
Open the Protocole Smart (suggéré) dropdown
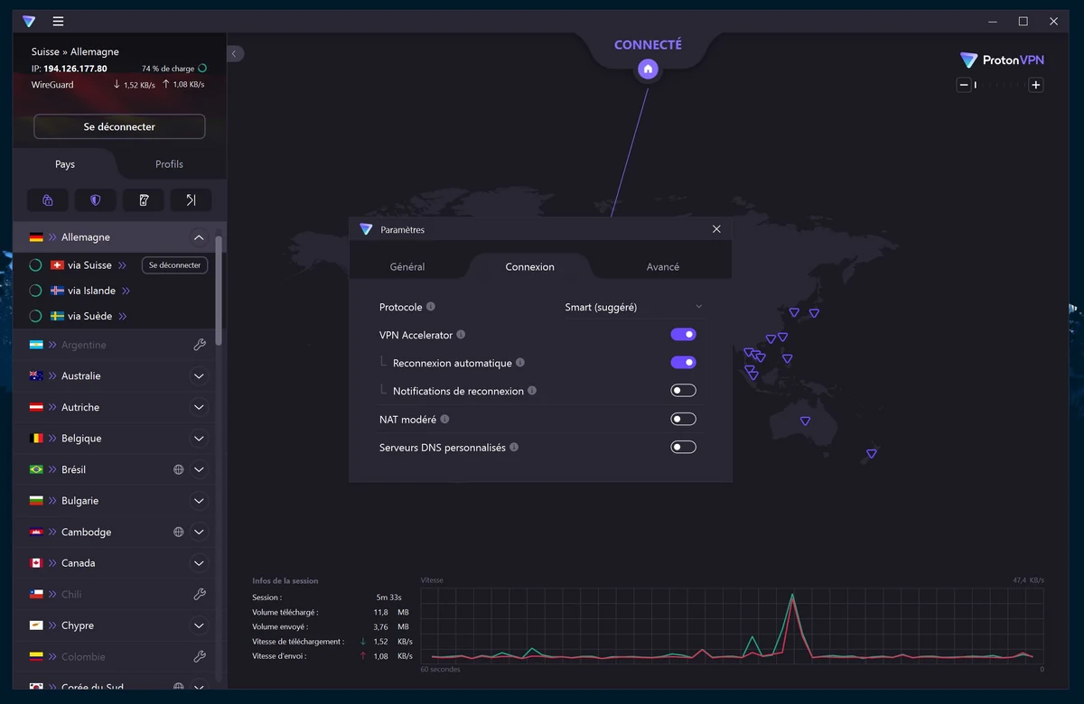[633, 307]
